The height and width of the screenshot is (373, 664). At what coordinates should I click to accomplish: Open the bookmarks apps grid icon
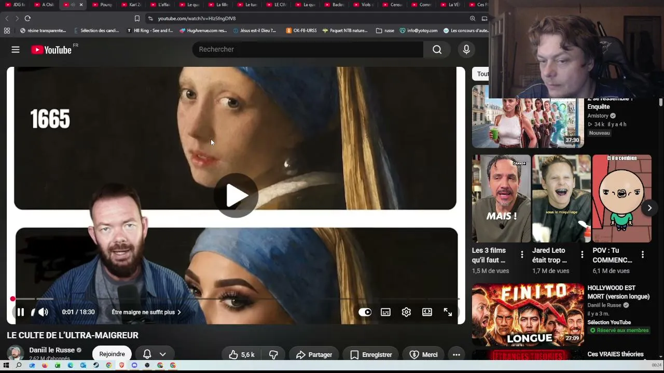point(7,31)
